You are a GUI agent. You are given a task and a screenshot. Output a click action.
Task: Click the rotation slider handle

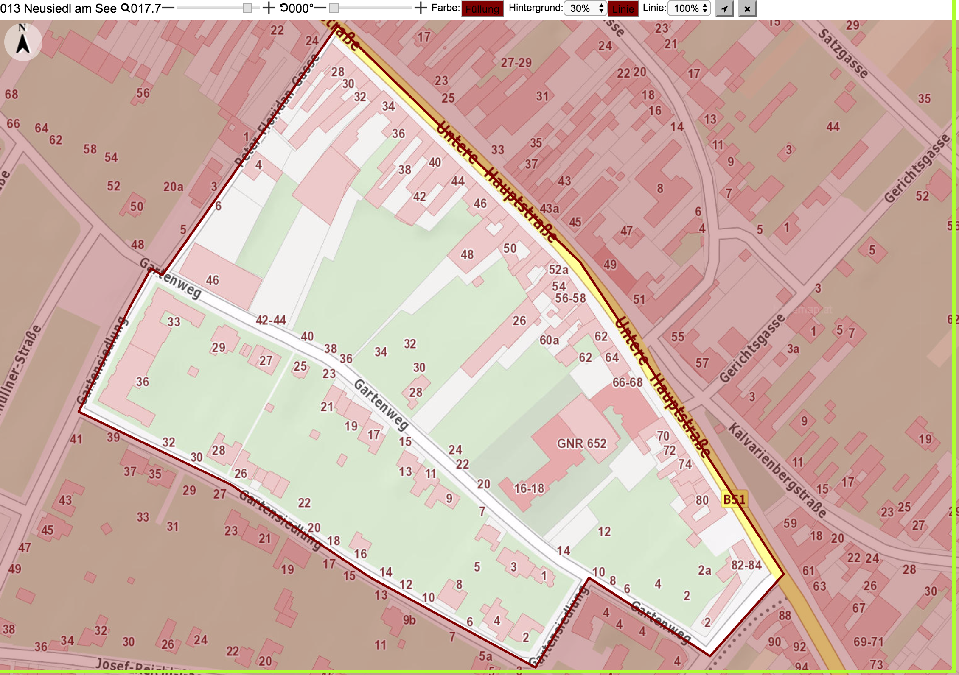coord(334,8)
